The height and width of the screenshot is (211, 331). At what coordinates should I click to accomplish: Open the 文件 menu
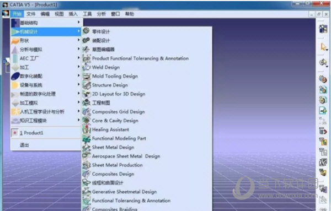click(x=31, y=14)
